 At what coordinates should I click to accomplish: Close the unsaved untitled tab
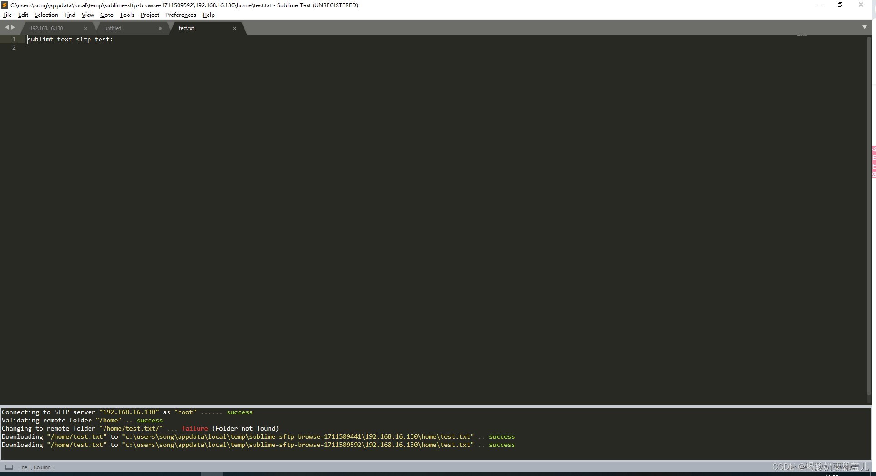160,28
